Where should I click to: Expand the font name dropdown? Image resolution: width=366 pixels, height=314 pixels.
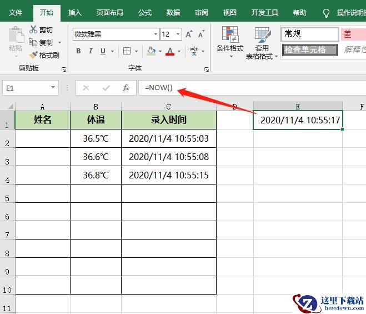pyautogui.click(x=156, y=34)
